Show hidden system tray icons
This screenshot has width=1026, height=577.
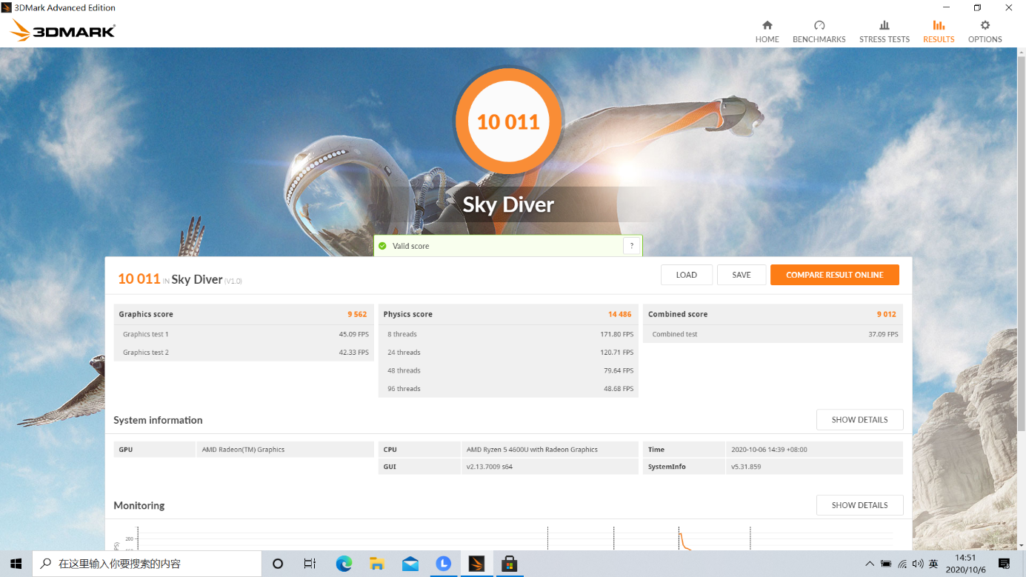click(870, 564)
